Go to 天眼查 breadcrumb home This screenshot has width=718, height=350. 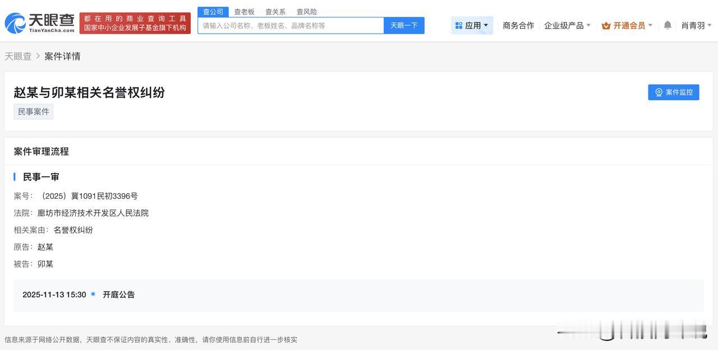(x=18, y=56)
